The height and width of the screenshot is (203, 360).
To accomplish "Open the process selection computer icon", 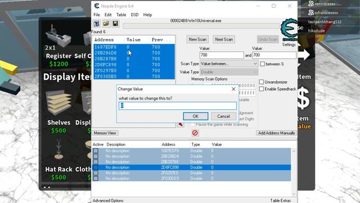I will pyautogui.click(x=96, y=24).
